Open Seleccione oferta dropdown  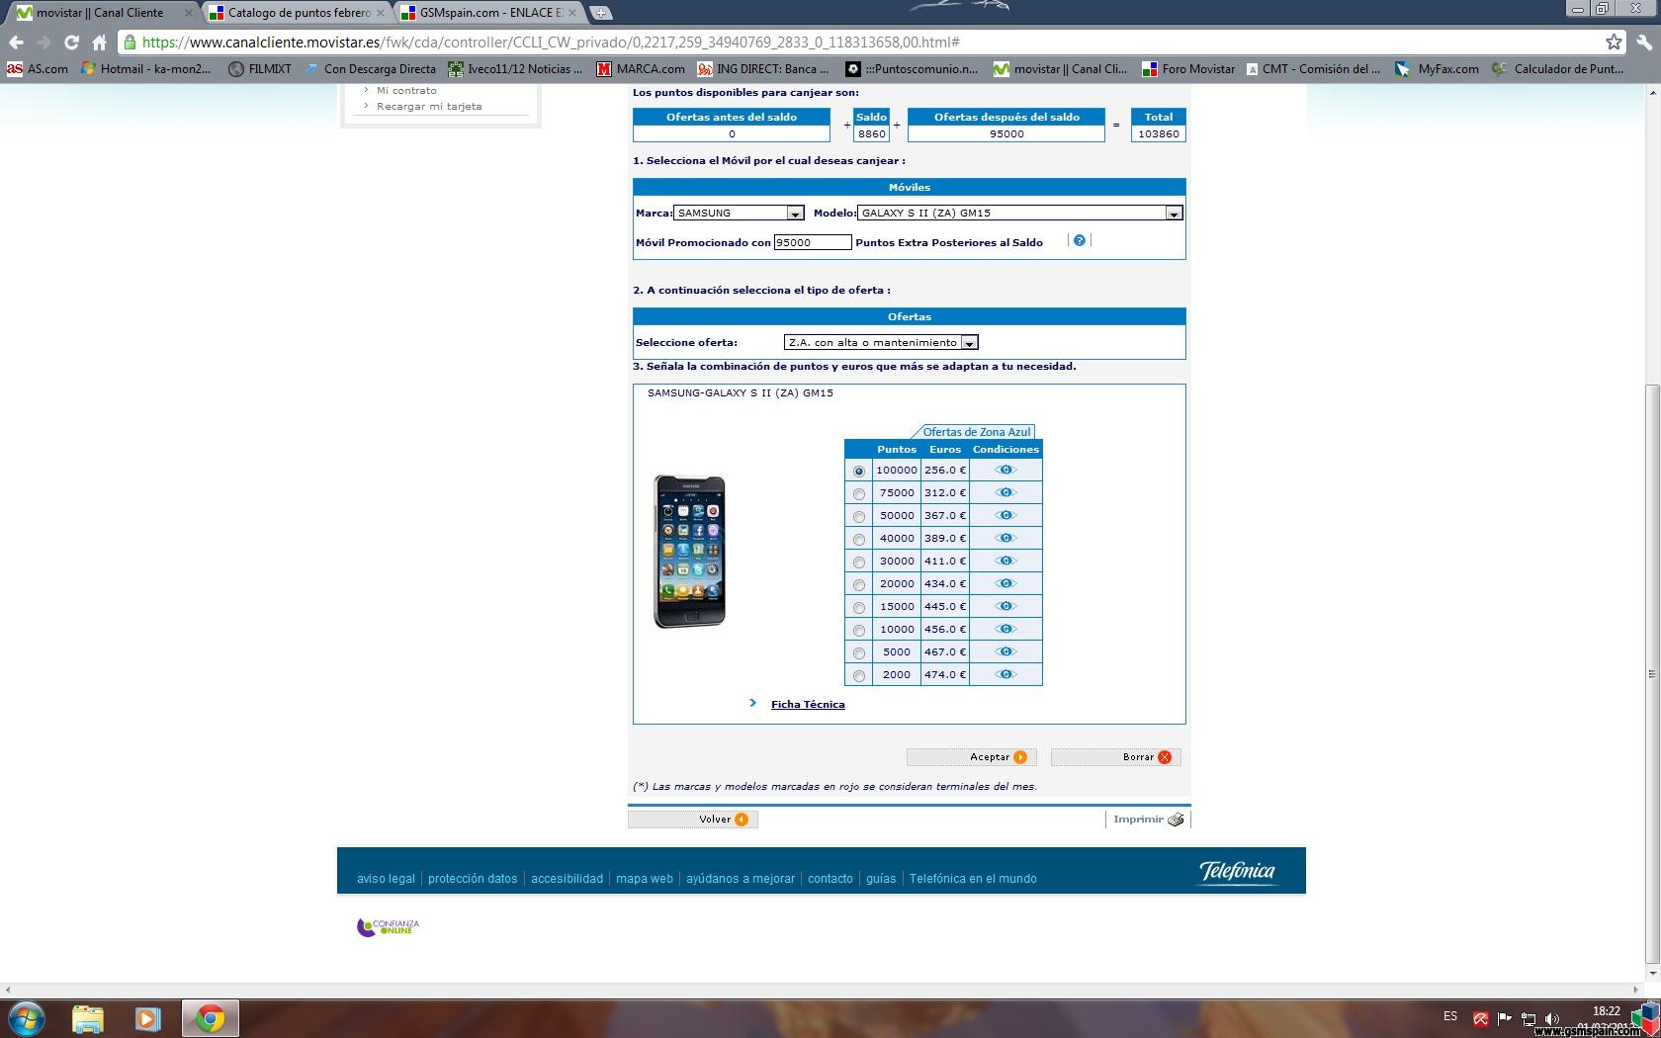coord(881,342)
